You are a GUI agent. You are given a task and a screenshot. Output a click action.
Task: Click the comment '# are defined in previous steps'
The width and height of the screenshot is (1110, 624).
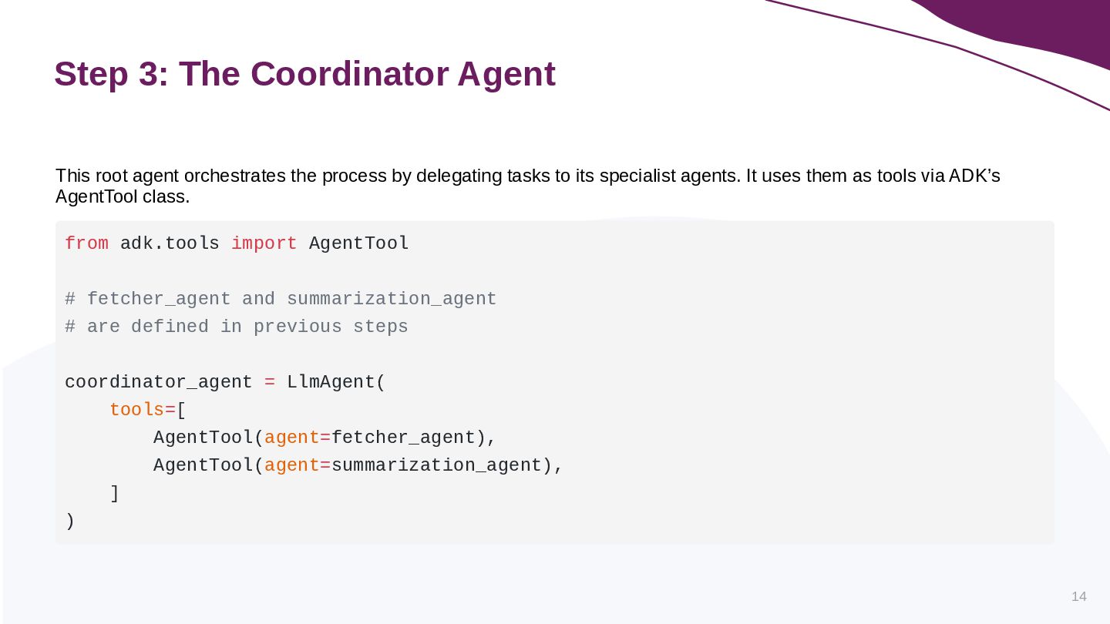[x=237, y=327]
